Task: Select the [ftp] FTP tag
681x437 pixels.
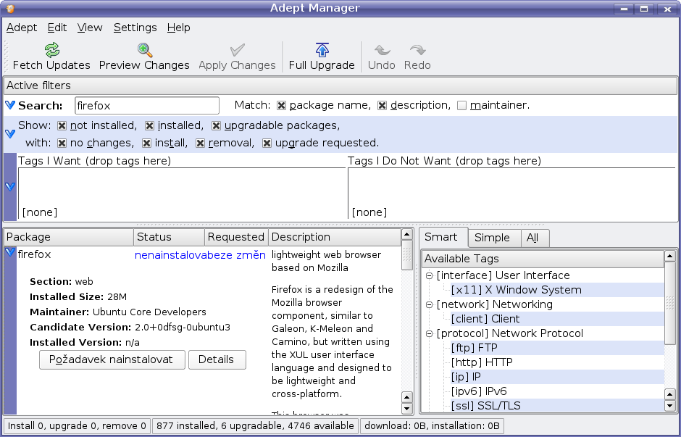Action: pos(475,348)
